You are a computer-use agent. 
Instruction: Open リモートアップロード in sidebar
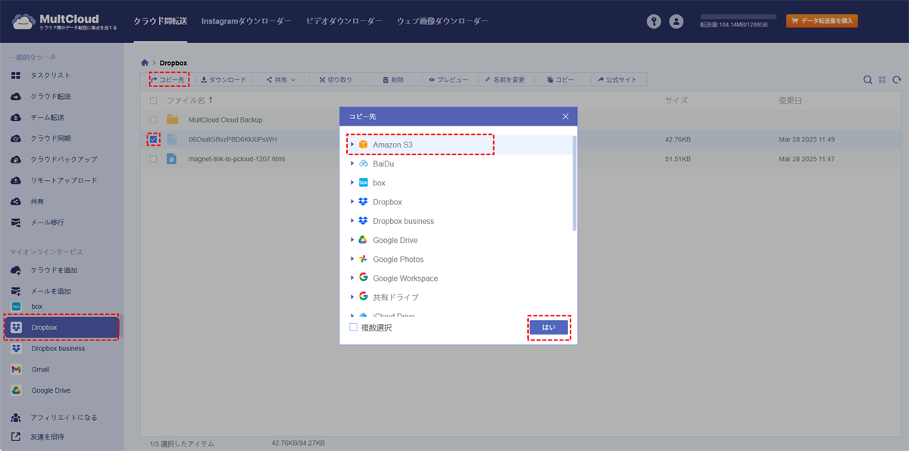click(x=62, y=181)
